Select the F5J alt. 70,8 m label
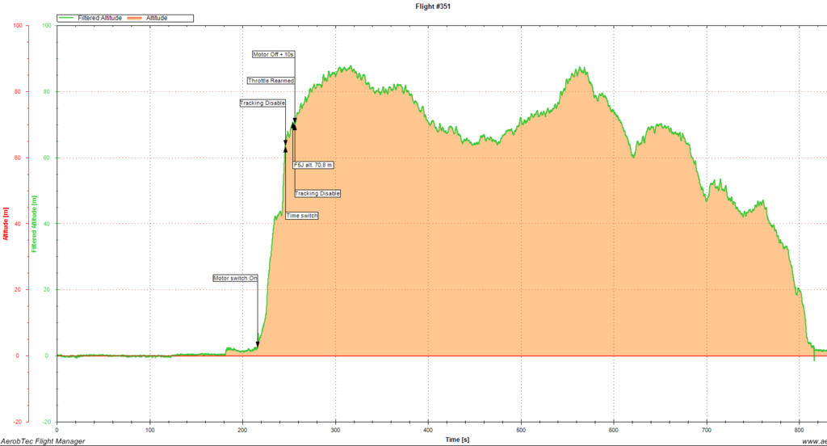 [x=313, y=165]
